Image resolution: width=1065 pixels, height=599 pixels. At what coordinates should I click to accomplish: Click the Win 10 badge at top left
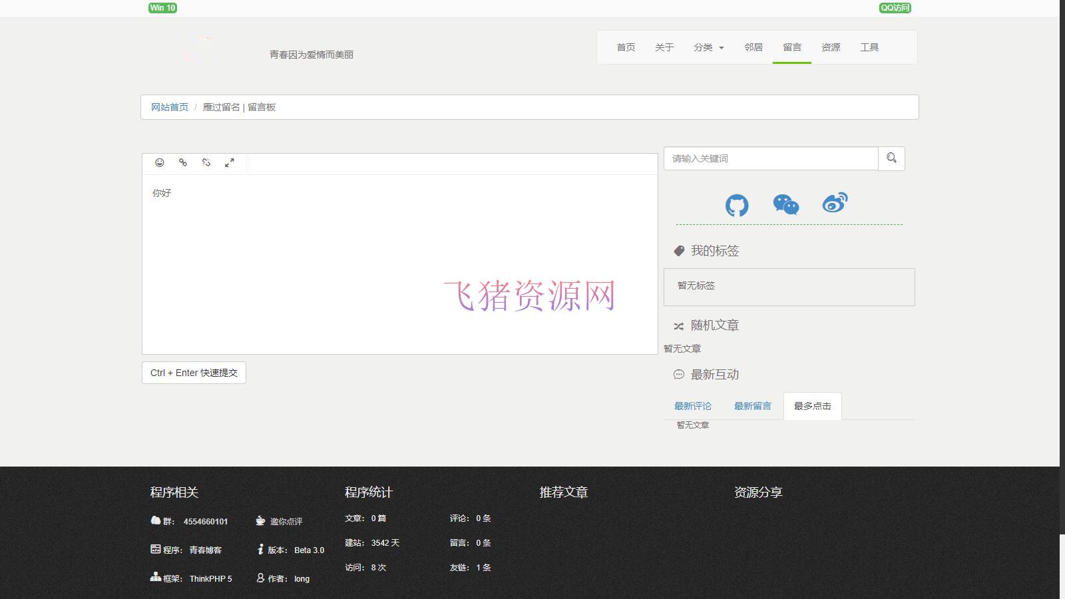click(162, 8)
